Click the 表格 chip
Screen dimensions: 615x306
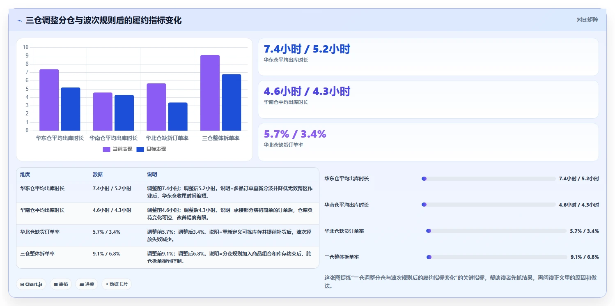61,284
